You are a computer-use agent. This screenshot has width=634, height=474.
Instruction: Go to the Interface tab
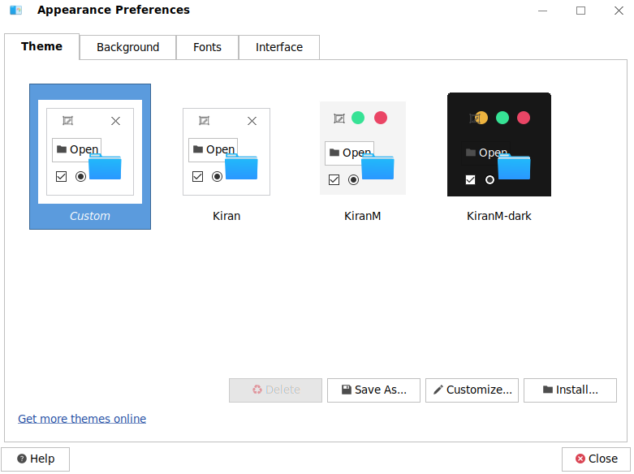(x=278, y=47)
